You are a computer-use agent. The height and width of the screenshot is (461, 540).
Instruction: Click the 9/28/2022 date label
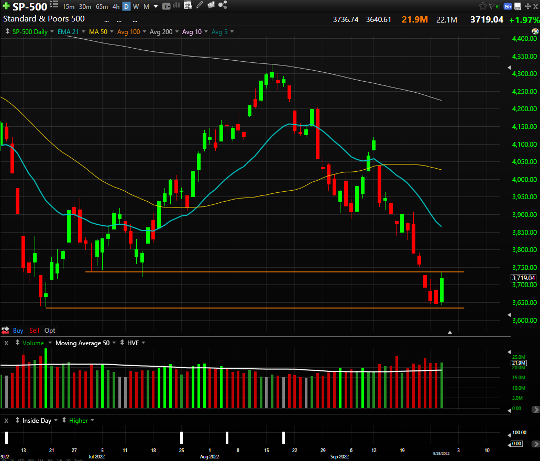pos(441,454)
